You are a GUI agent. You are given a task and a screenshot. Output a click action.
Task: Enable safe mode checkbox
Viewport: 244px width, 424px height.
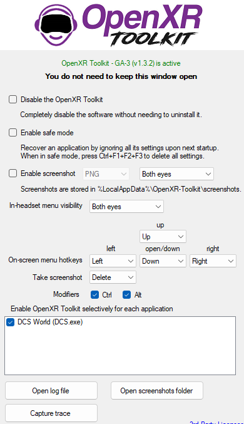click(x=13, y=133)
